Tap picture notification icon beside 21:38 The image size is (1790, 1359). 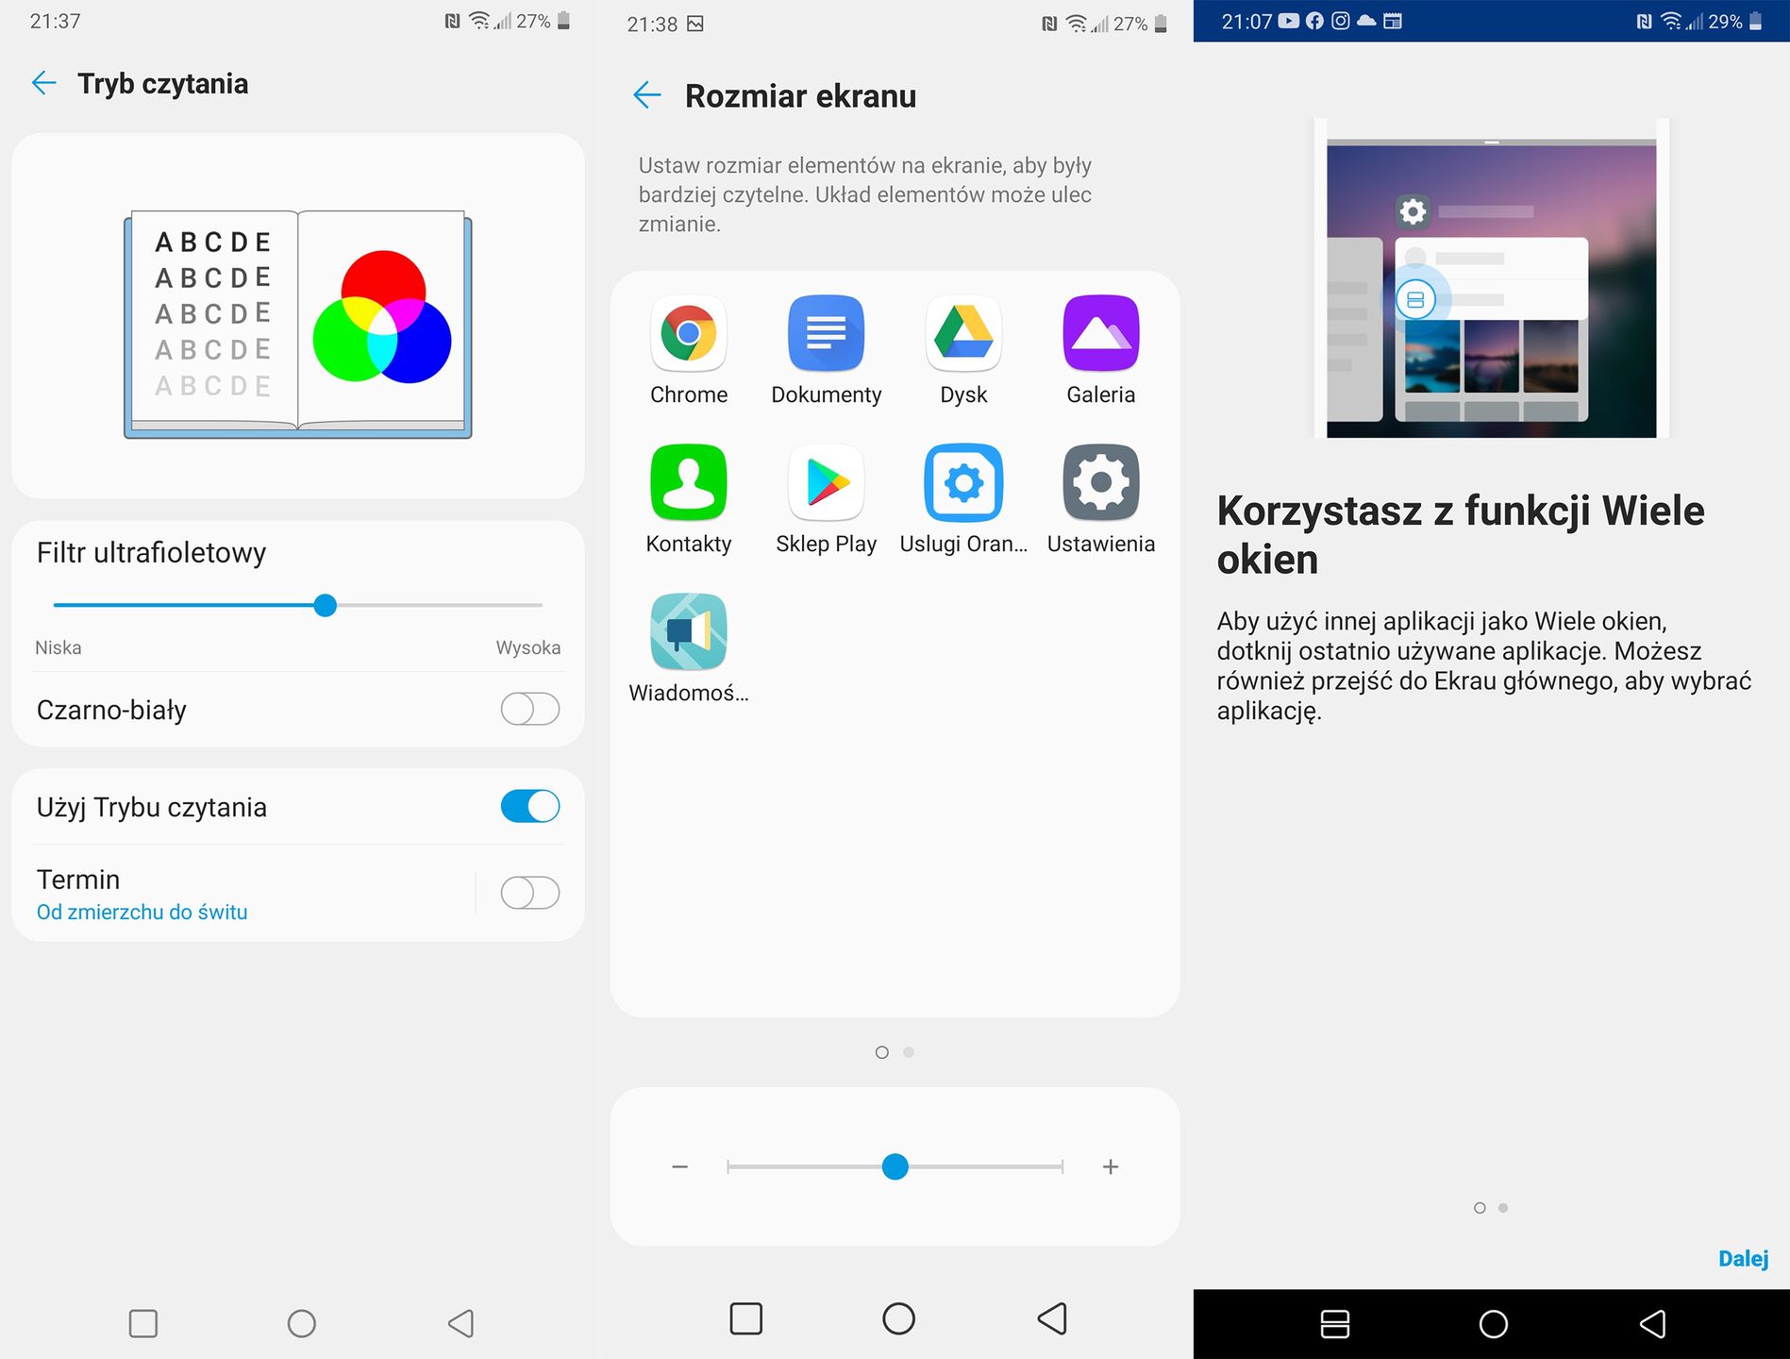(x=695, y=24)
